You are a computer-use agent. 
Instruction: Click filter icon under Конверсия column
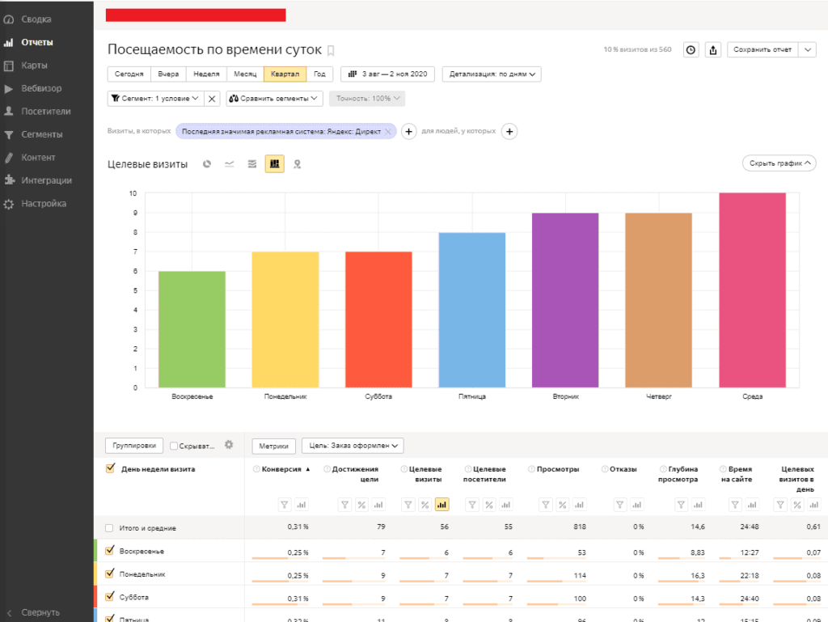pyautogui.click(x=284, y=505)
